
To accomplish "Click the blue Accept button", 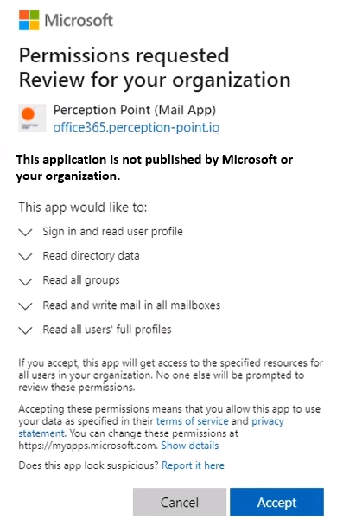I will 276,502.
